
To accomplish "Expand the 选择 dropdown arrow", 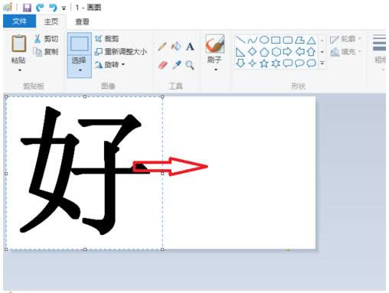I will [80, 70].
